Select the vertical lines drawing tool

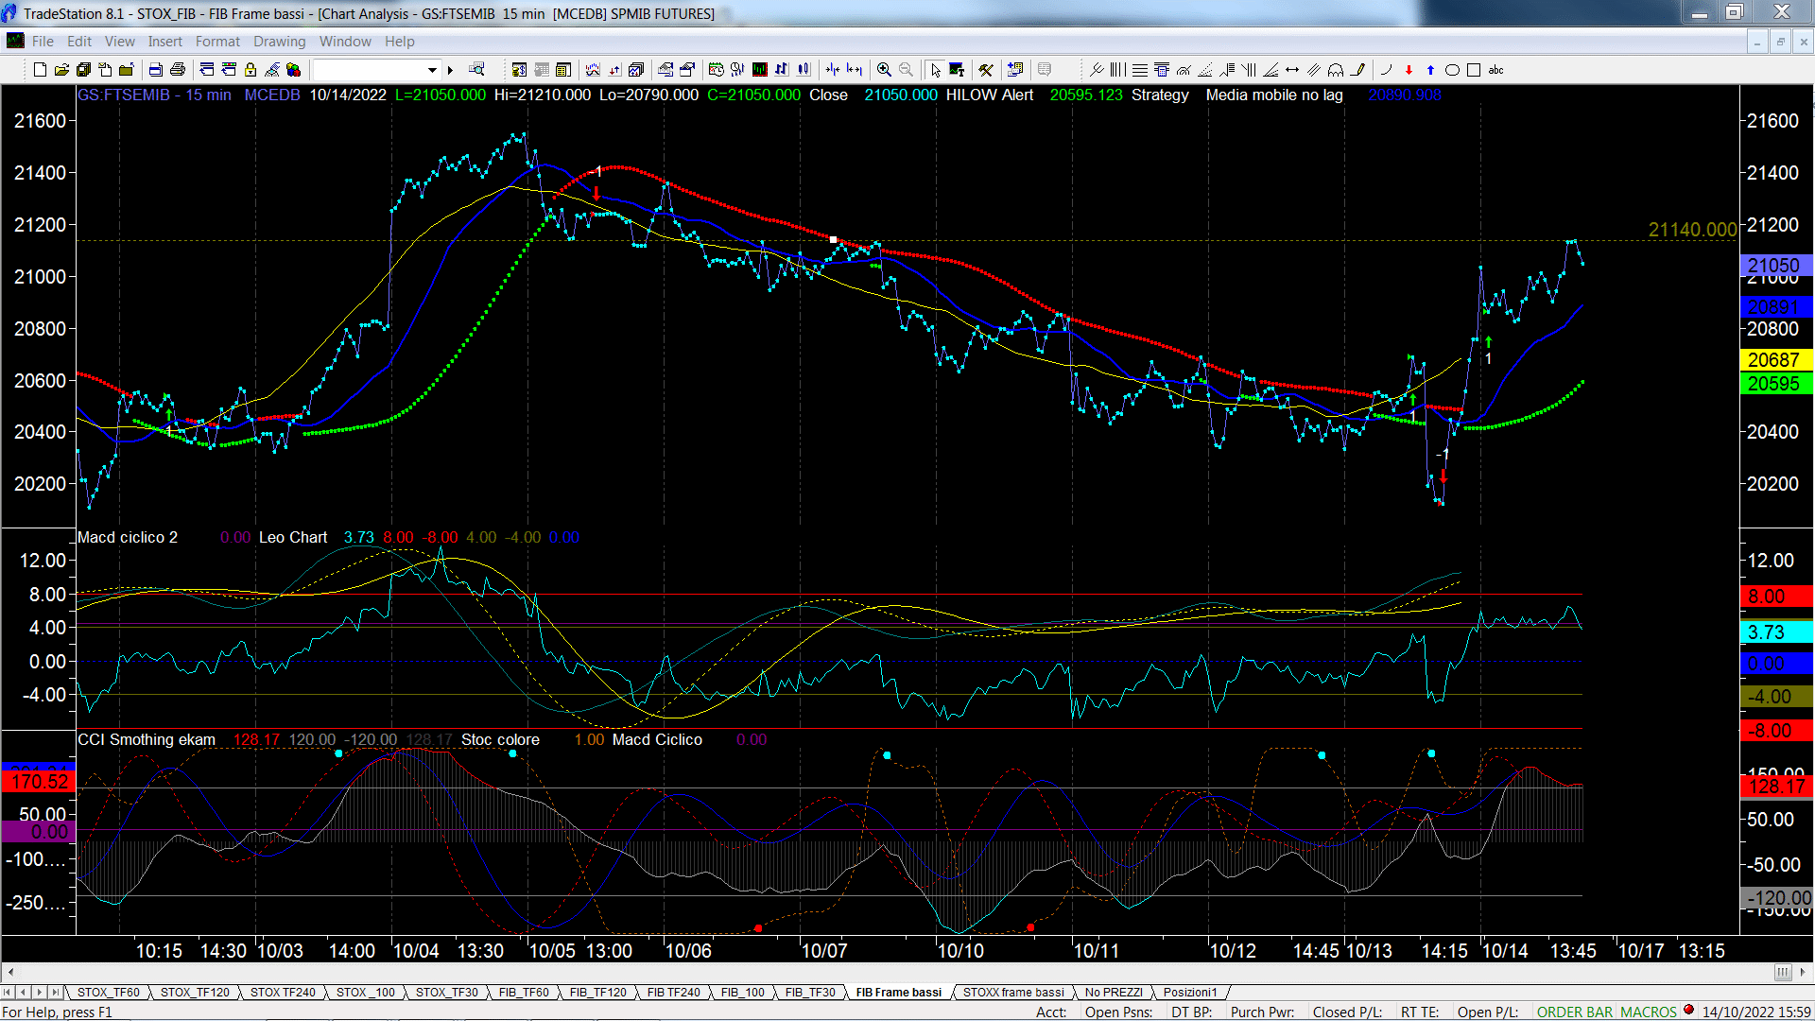(x=1117, y=70)
